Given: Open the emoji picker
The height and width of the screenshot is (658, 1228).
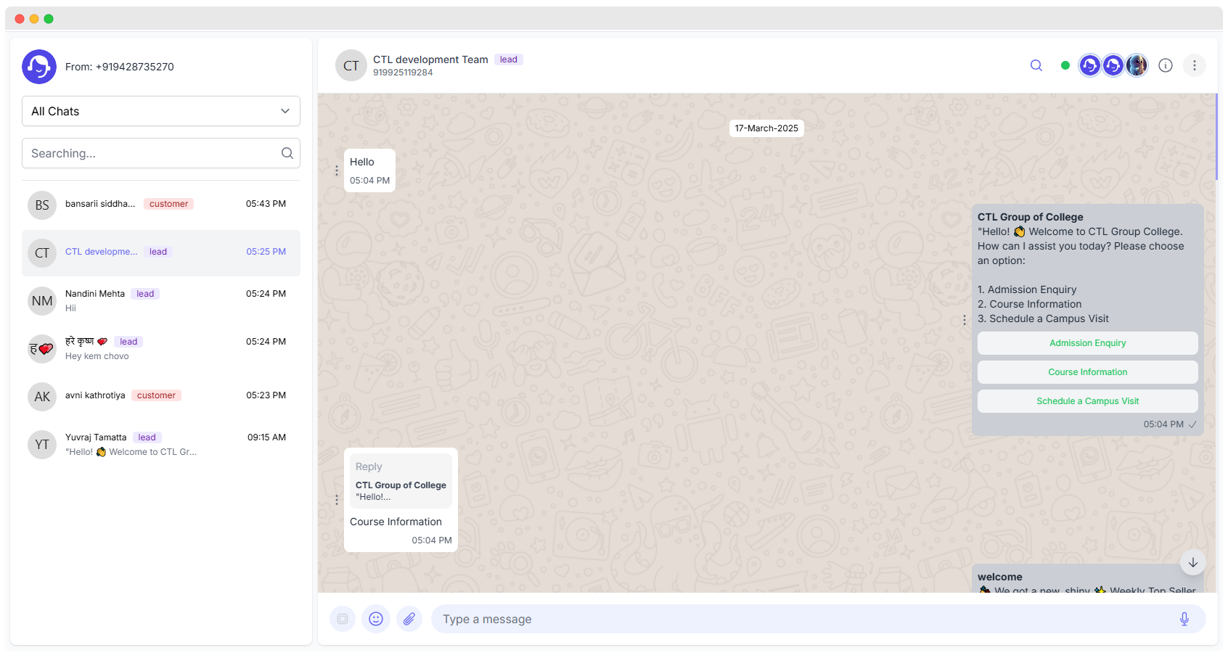Looking at the screenshot, I should pyautogui.click(x=376, y=619).
